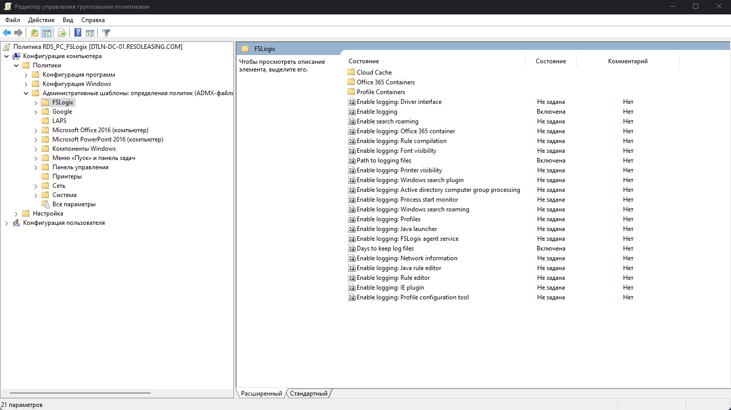Screen dimensions: 731x410
Task: Expand the FSLogix tree node
Action: pos(35,102)
